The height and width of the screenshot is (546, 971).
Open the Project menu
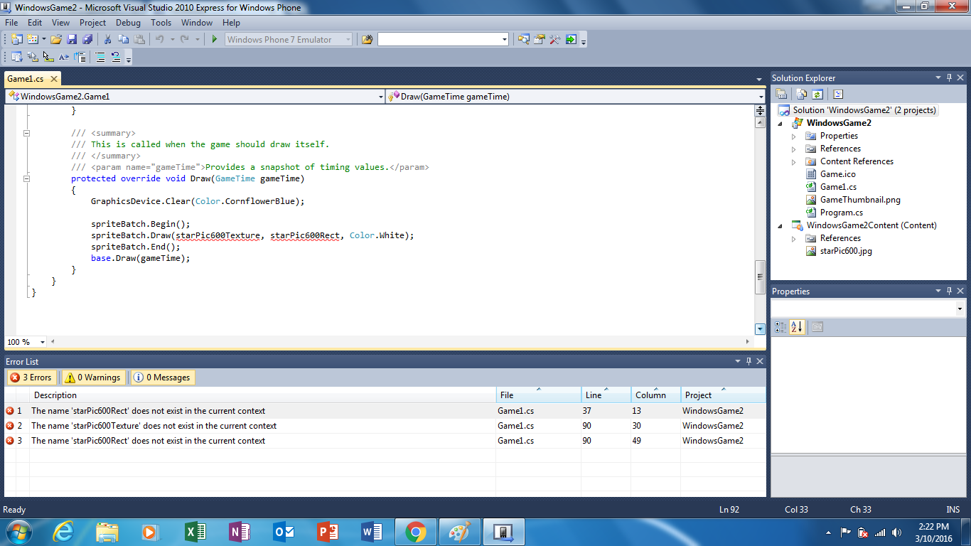point(92,23)
